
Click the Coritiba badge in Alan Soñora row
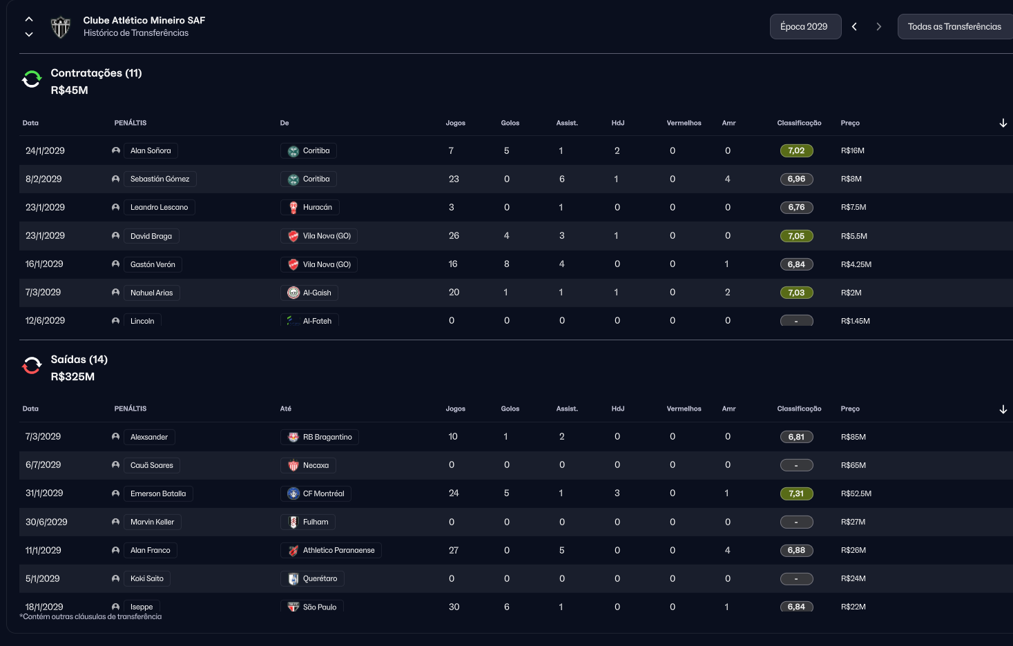coord(293,151)
